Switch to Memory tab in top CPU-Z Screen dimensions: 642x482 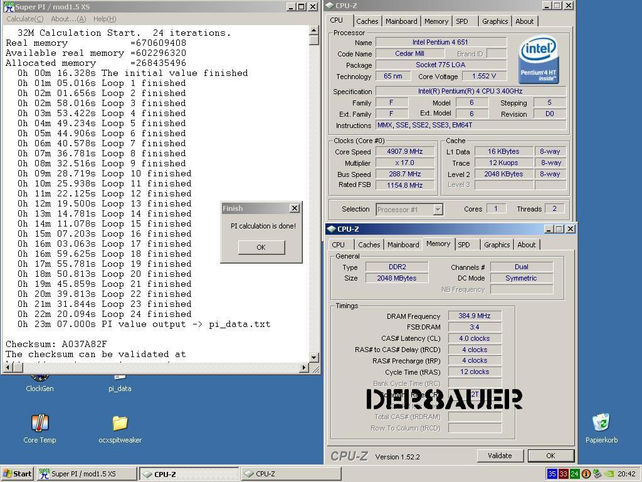[x=436, y=21]
